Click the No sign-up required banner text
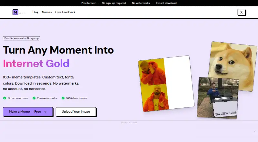The width and height of the screenshot is (258, 142). pyautogui.click(x=114, y=3)
